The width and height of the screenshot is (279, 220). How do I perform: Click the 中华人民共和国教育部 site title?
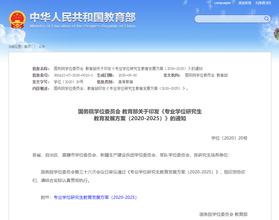pos(83,18)
